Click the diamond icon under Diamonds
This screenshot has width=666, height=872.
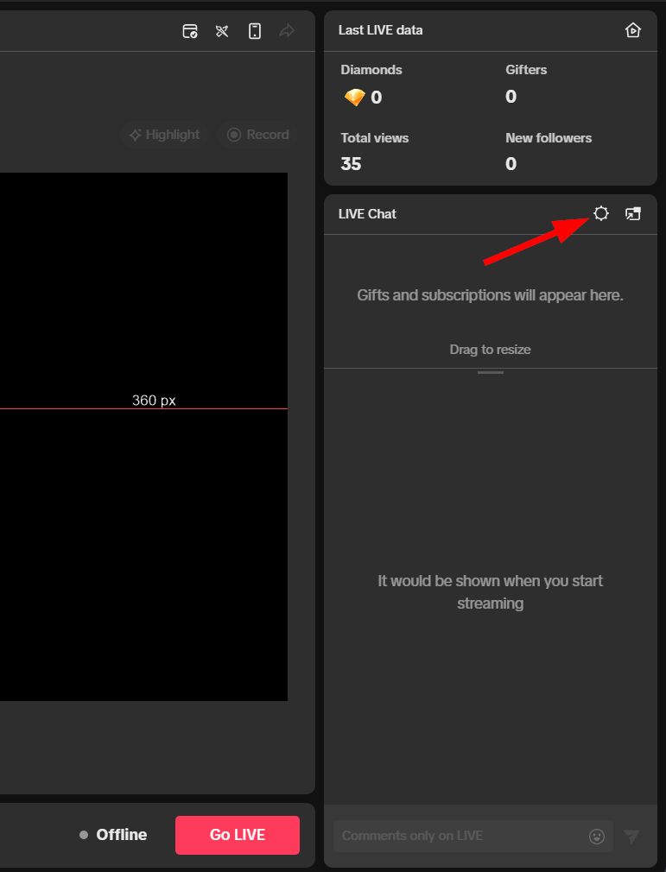click(x=354, y=98)
